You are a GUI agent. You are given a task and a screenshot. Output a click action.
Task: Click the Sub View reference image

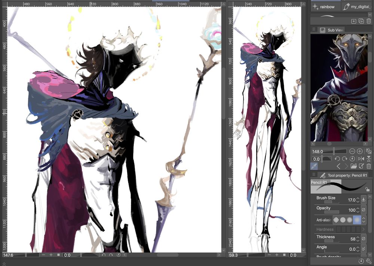[339, 88]
